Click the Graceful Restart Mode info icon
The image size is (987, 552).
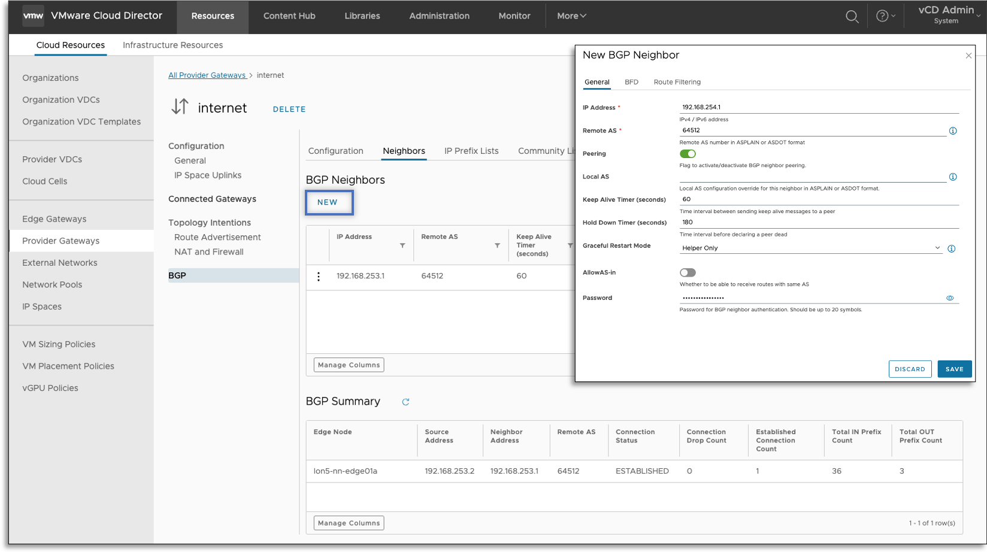[x=951, y=248]
